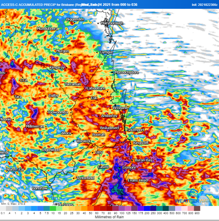Screen dimensions: 219x221
Task: Click the purple 100 mm legend swatch
Action: 122,209
